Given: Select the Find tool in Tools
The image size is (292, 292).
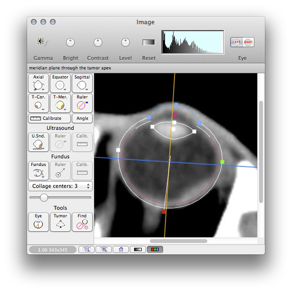Looking at the screenshot, I should pyautogui.click(x=82, y=222).
